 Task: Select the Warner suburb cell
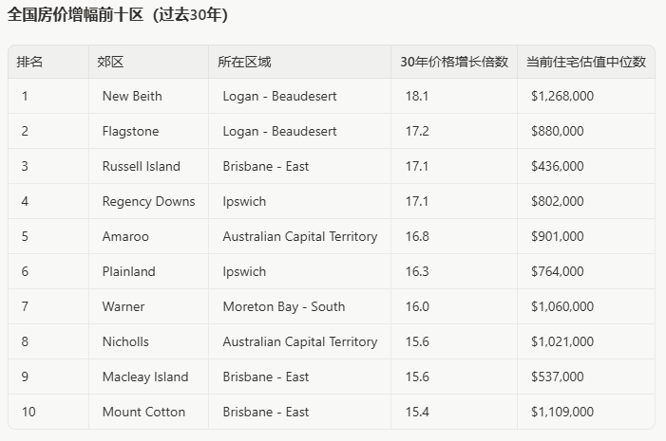click(124, 307)
